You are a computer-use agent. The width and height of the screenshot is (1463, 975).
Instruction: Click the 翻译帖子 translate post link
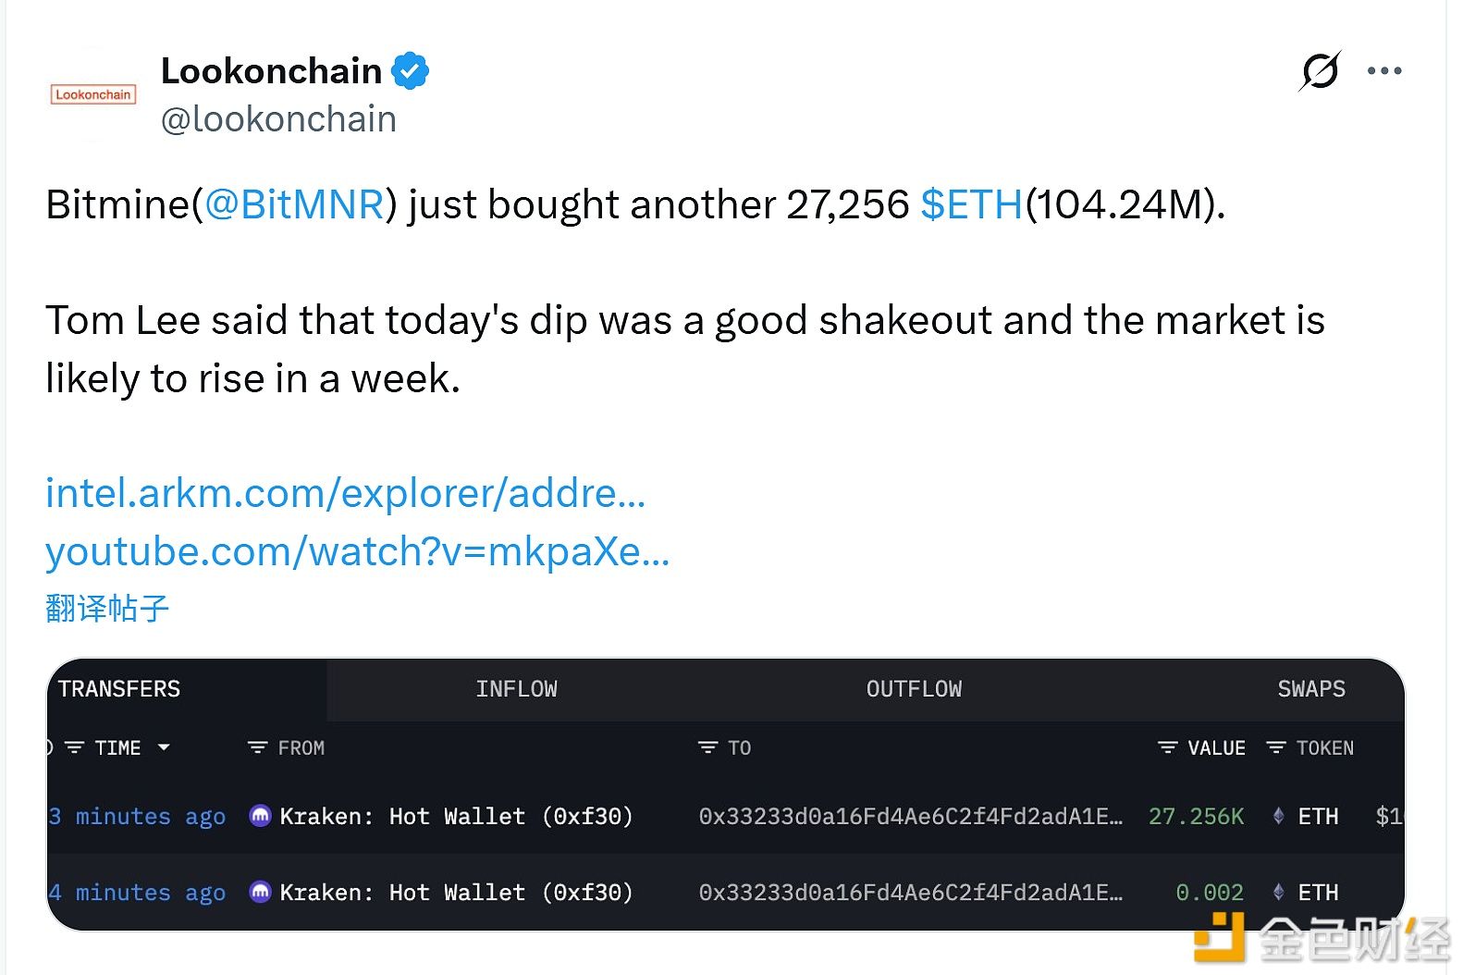point(107,609)
